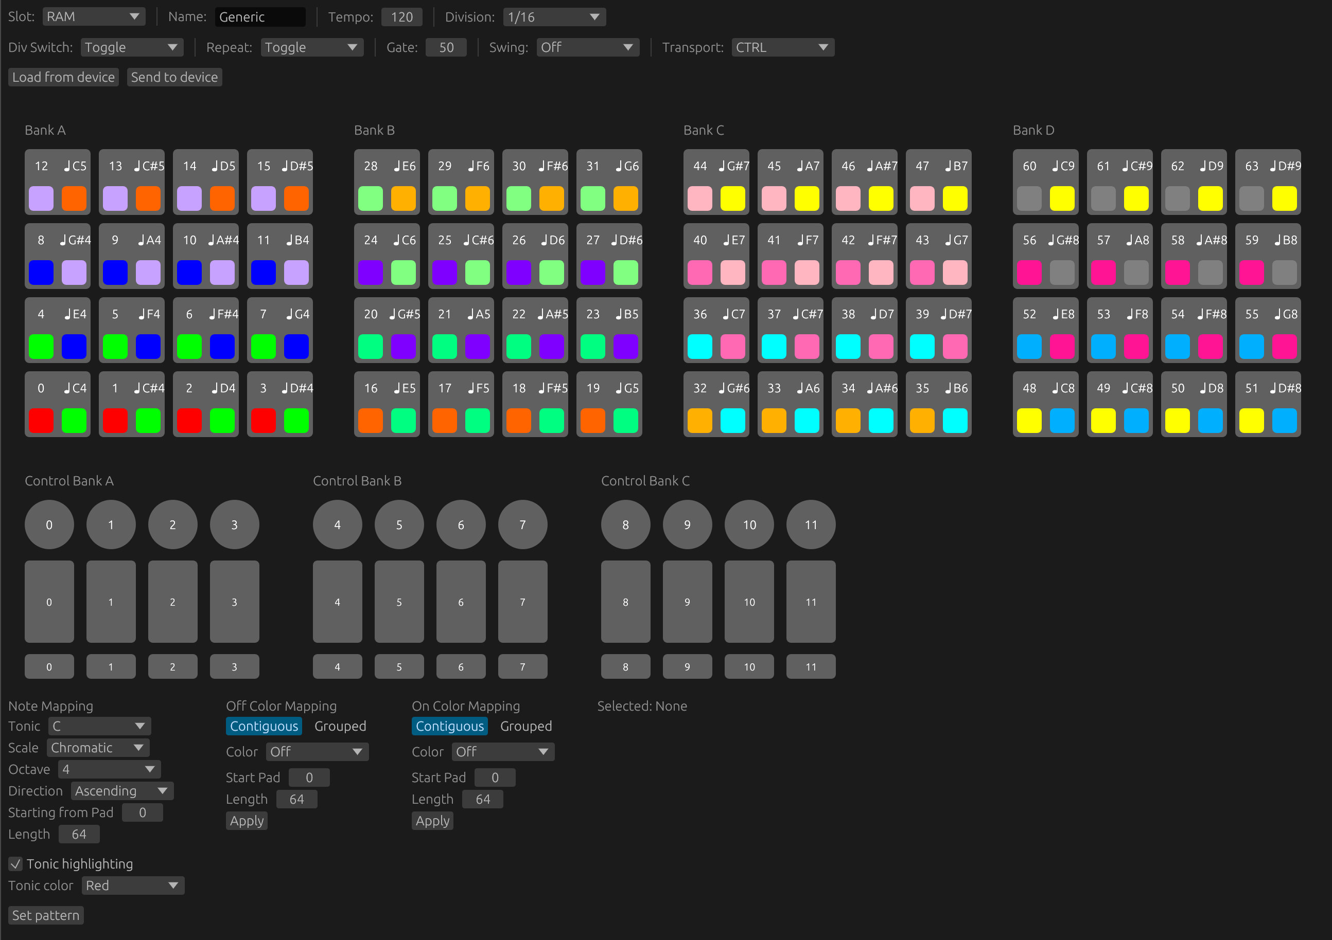Open the Division dropdown
Screen dimensions: 1332x940
[x=553, y=16]
